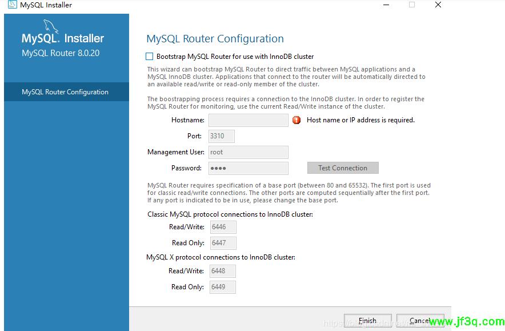Select the classic Read/Write port 6446 field
Screen dimensions: 505x331
coord(222,227)
